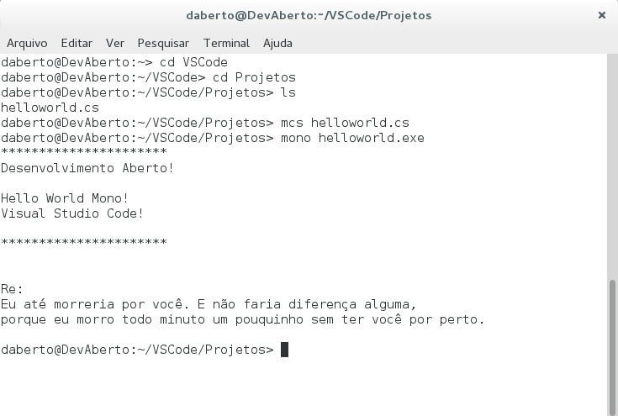The width and height of the screenshot is (618, 416).
Task: Open the Editar menu
Action: (x=77, y=43)
